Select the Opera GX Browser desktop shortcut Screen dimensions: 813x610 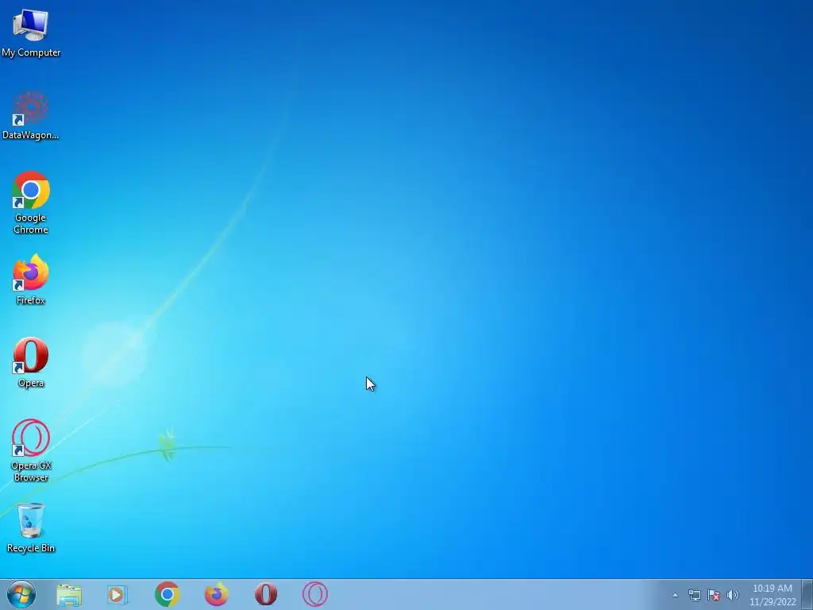point(31,450)
